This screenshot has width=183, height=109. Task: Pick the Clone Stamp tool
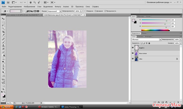click(x=3, y=45)
